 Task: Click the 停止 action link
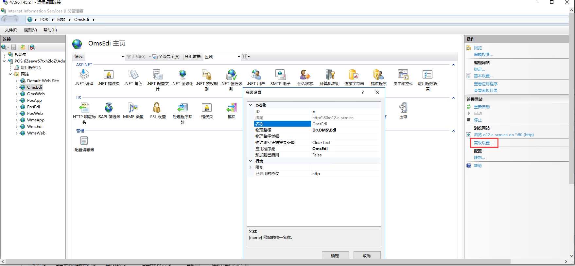(x=478, y=120)
